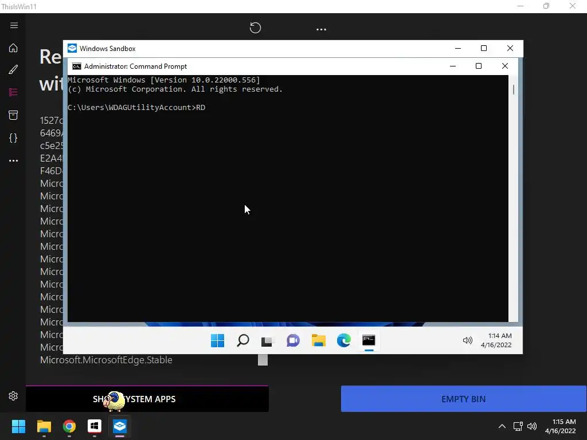Select Command Prompt in the Sandbox taskbar
This screenshot has height=440, width=587.
point(369,340)
